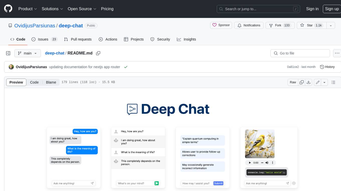Open the more file actions ellipsis
Viewport: 341px width, 191px height.
[337, 53]
